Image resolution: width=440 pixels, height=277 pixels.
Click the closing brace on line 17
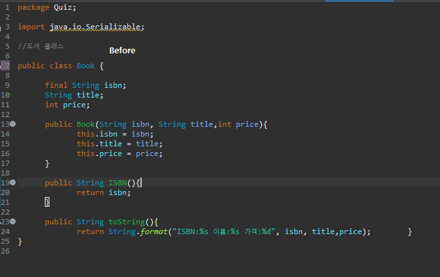coord(47,163)
